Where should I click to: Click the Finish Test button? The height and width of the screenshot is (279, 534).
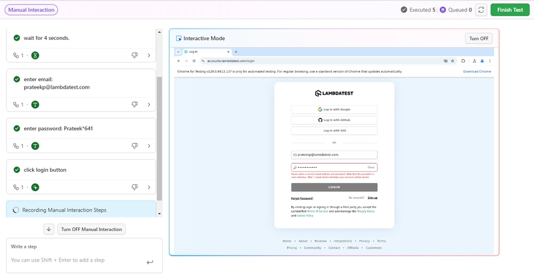[x=510, y=10]
